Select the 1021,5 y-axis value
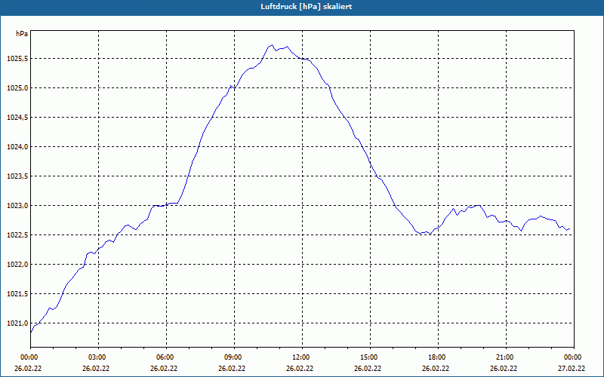The height and width of the screenshot is (377, 604). pos(17,294)
